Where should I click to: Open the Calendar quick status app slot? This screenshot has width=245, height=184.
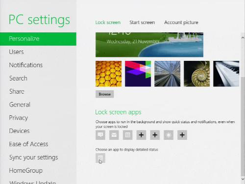(127, 135)
